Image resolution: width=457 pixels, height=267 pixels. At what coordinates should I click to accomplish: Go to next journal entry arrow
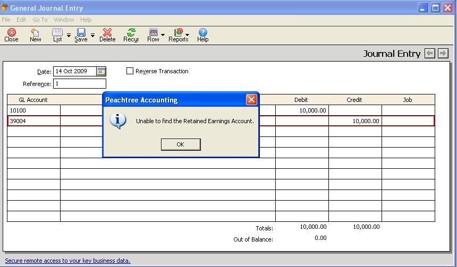click(x=443, y=53)
